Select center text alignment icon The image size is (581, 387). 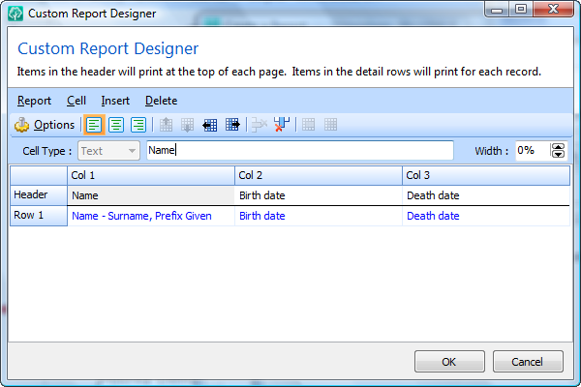[116, 125]
